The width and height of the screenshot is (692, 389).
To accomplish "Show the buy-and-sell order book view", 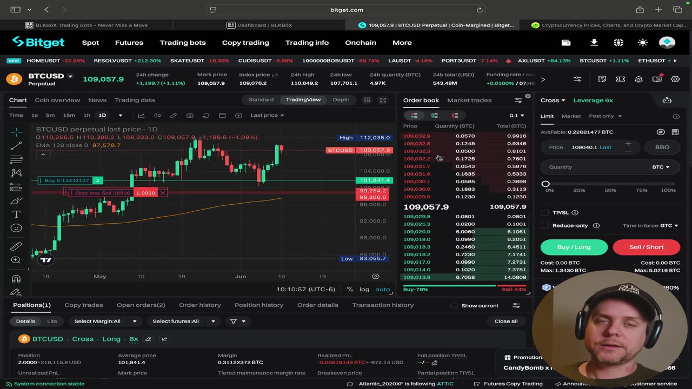I will (x=415, y=115).
